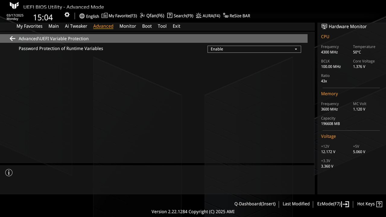Screen dimensions: 386x217
Task: Click the Voltage section heading
Action: (328, 136)
